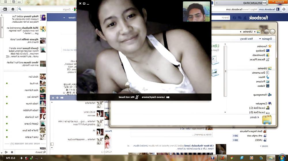Click the Windows Start orb

pyautogui.click(x=282, y=158)
